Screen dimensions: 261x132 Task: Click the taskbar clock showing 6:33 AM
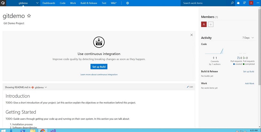click(254, 130)
